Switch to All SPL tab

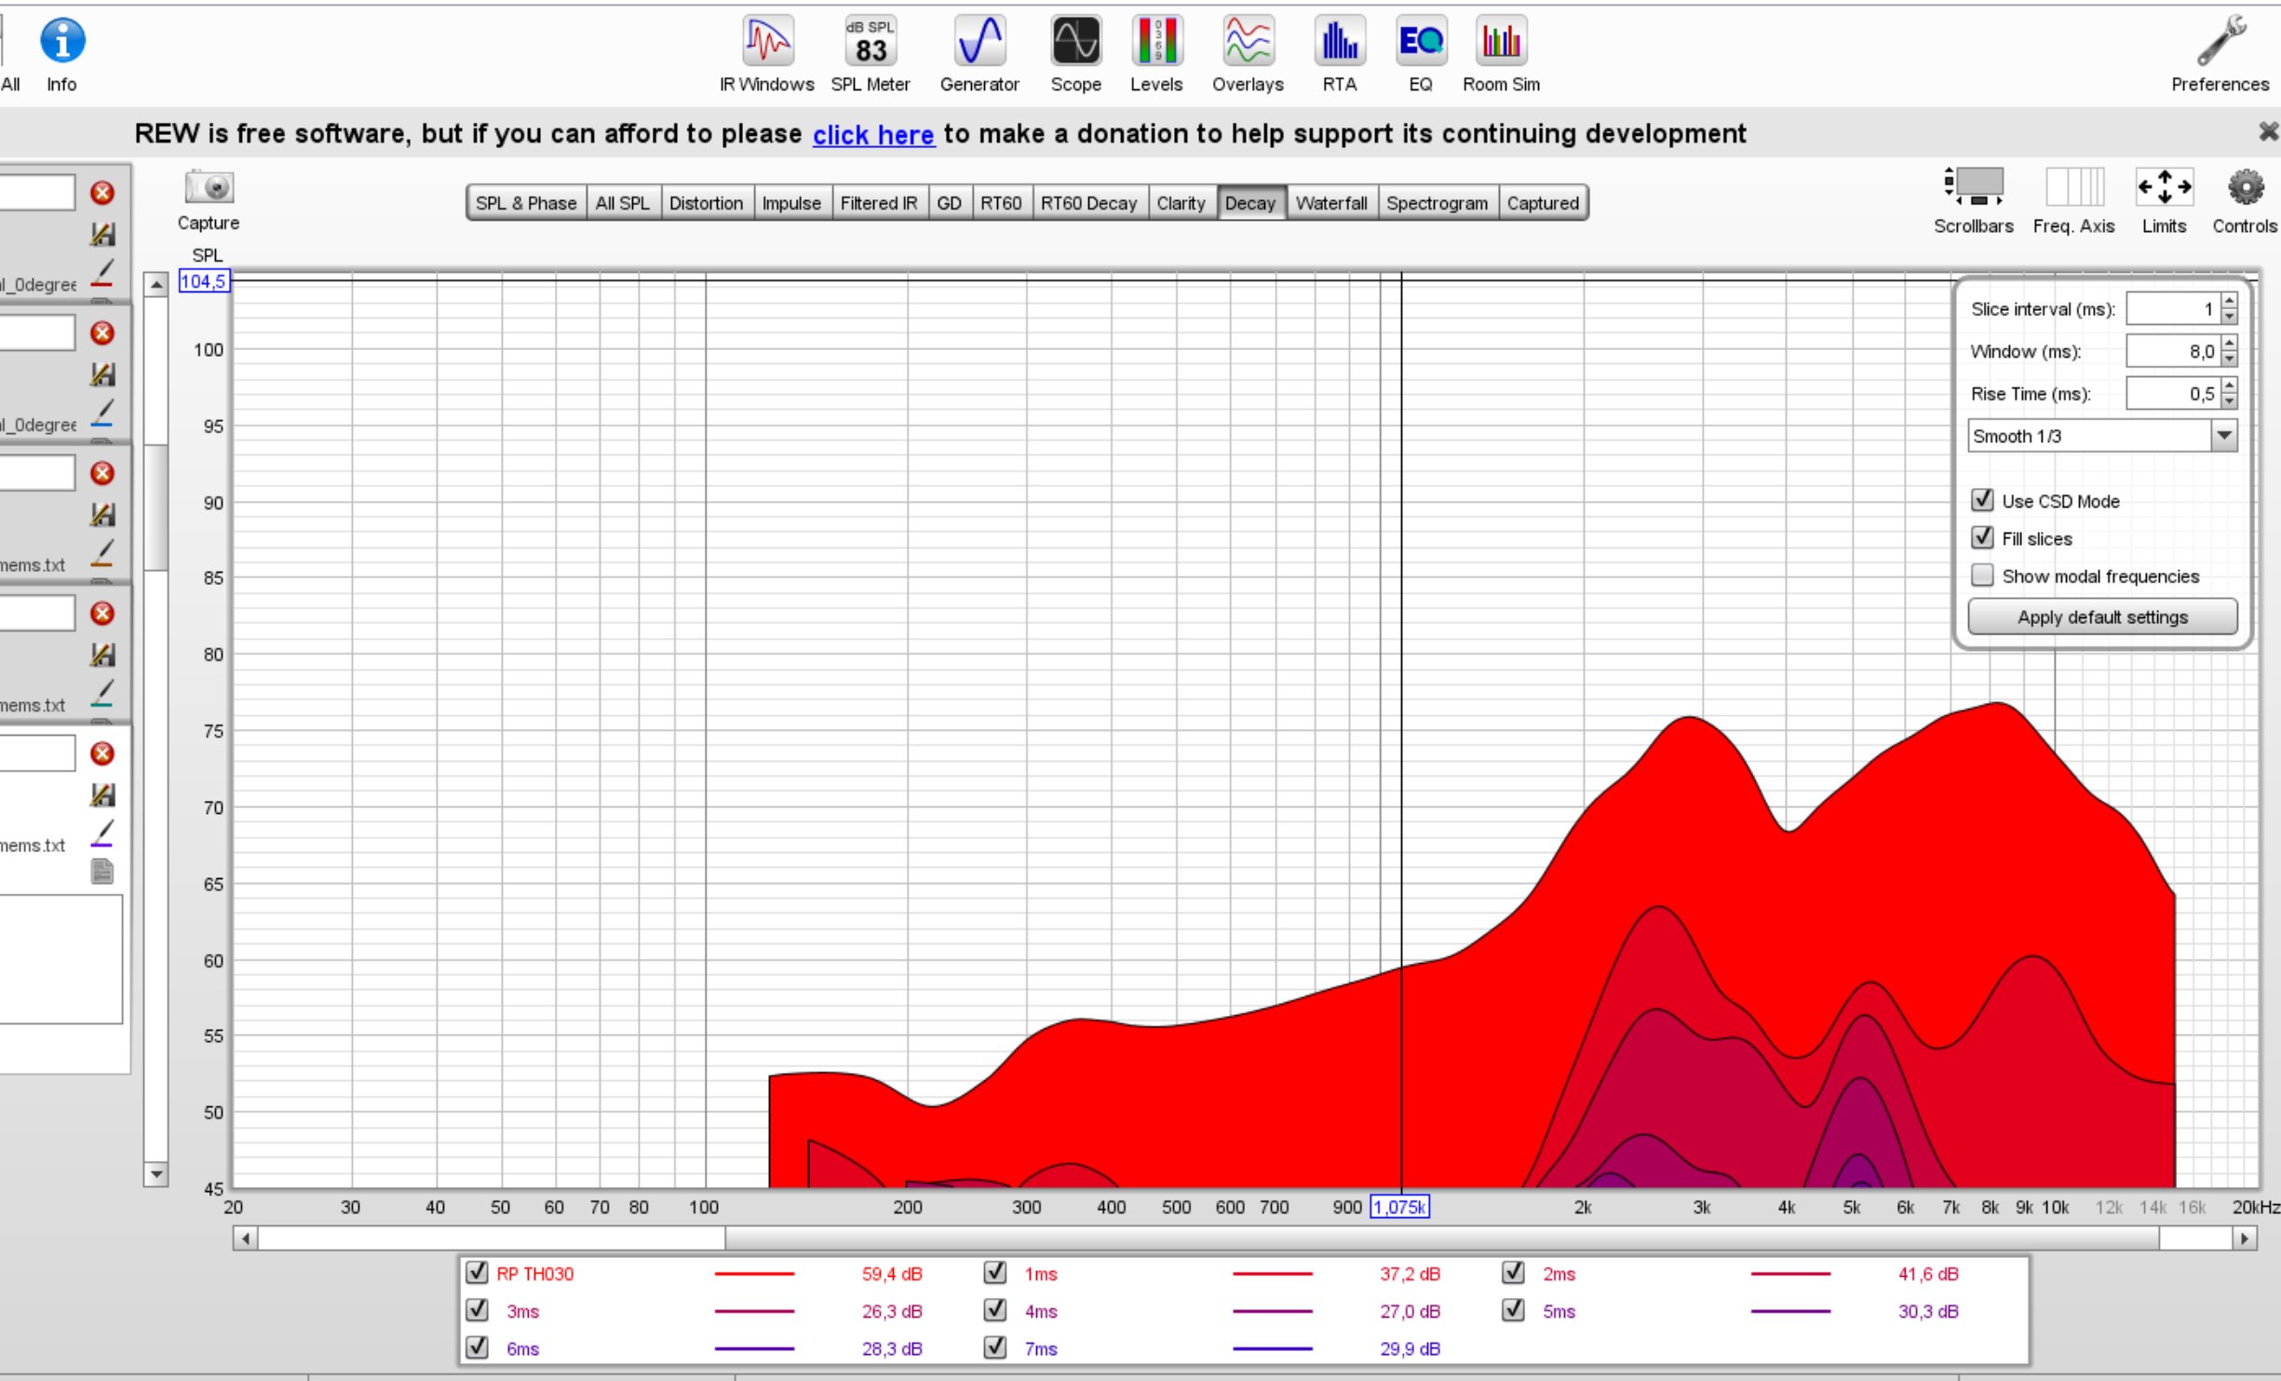pos(623,203)
